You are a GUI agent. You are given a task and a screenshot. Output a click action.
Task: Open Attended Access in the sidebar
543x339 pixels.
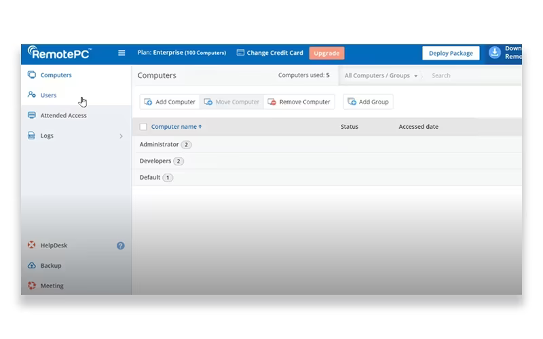coord(63,115)
